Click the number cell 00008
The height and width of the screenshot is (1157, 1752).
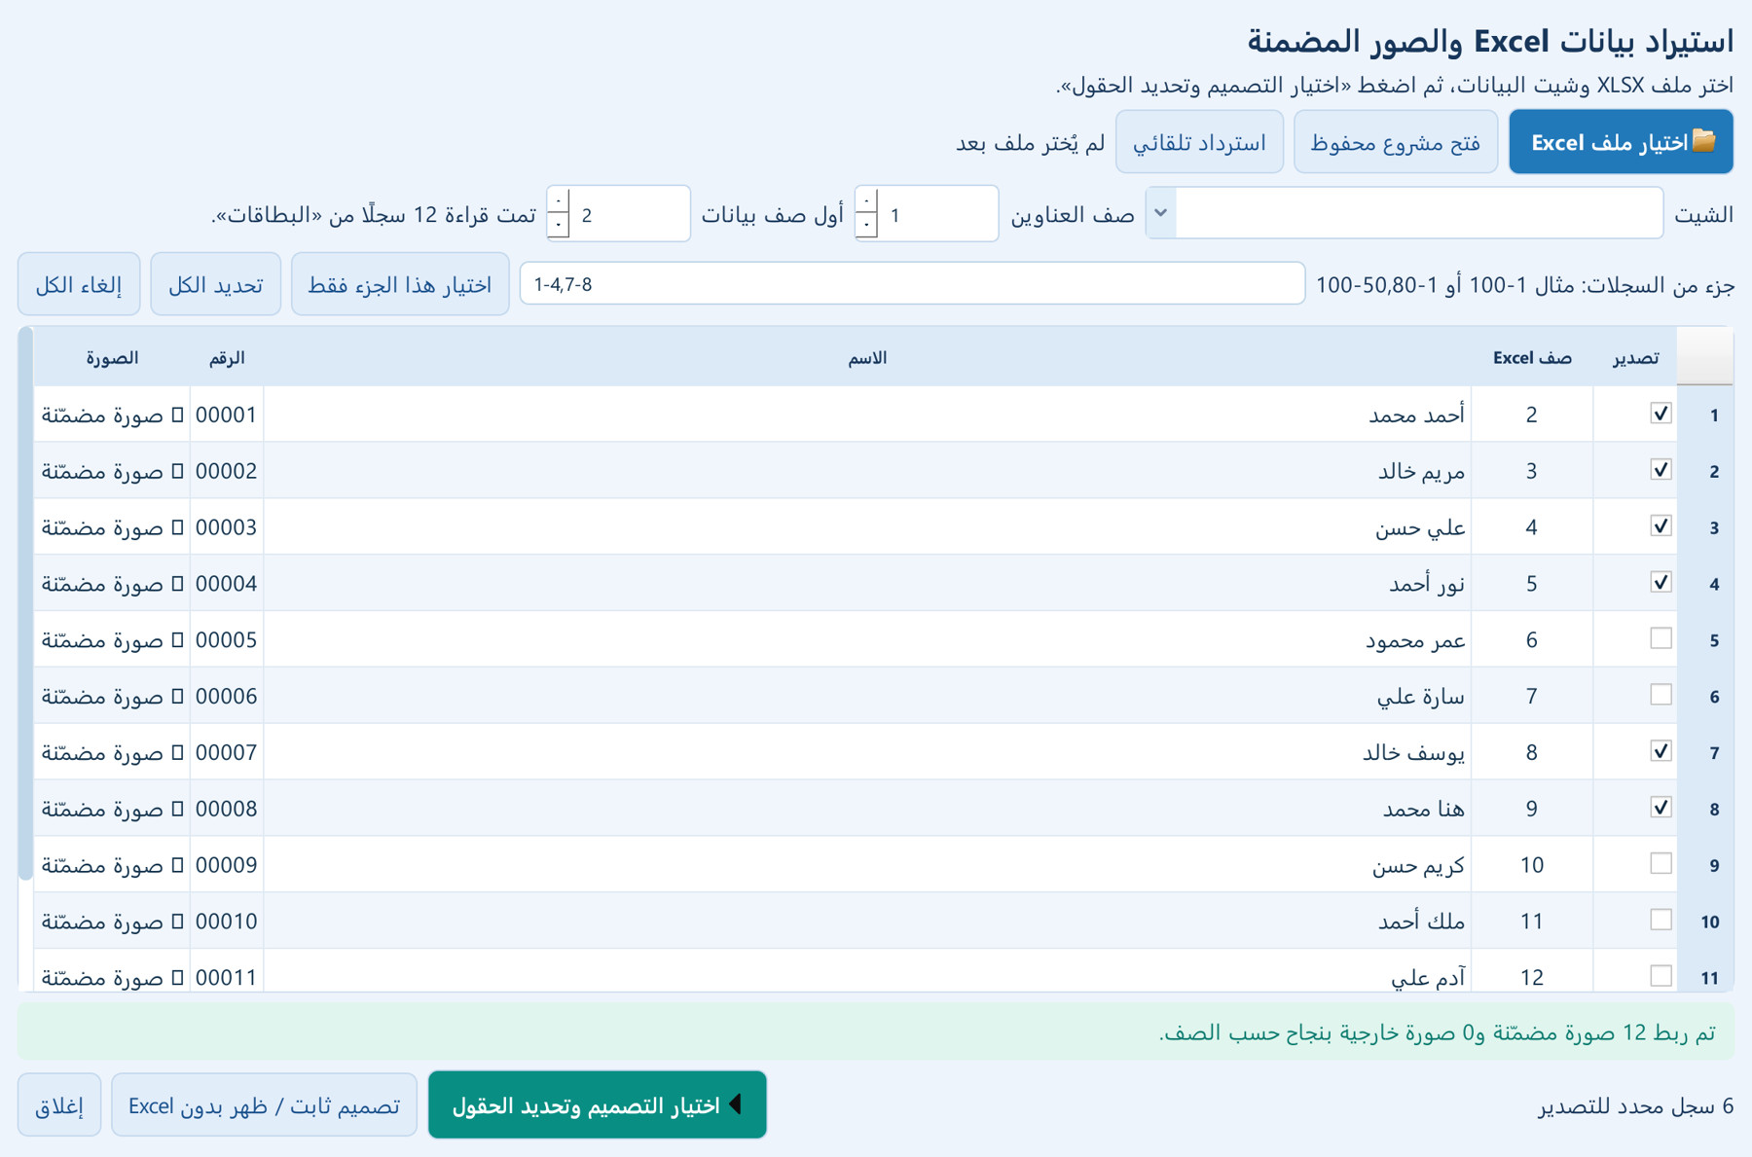[226, 809]
